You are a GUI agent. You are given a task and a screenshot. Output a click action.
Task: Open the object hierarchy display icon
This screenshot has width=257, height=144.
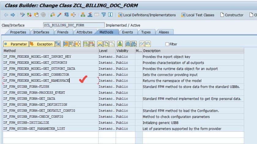(83, 15)
